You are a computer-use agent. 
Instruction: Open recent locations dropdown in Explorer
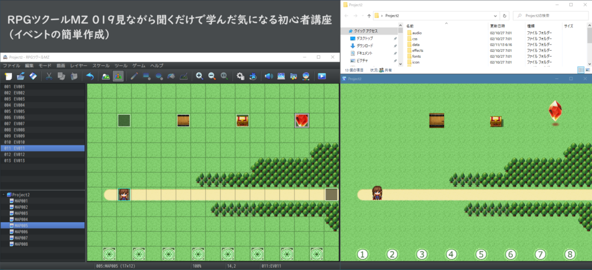pyautogui.click(x=362, y=16)
